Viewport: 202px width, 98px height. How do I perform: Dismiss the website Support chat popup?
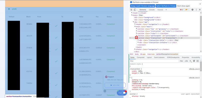click(105, 91)
